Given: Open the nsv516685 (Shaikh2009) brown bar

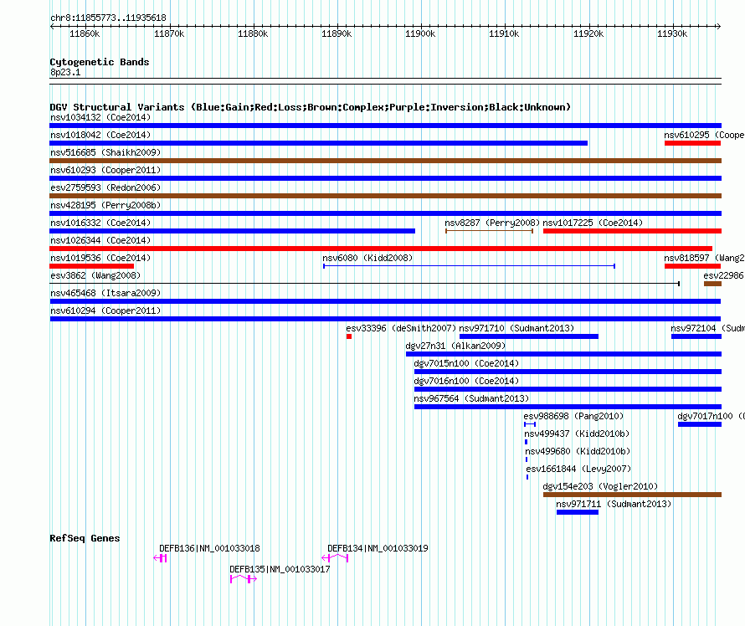Looking at the screenshot, I should pos(385,161).
